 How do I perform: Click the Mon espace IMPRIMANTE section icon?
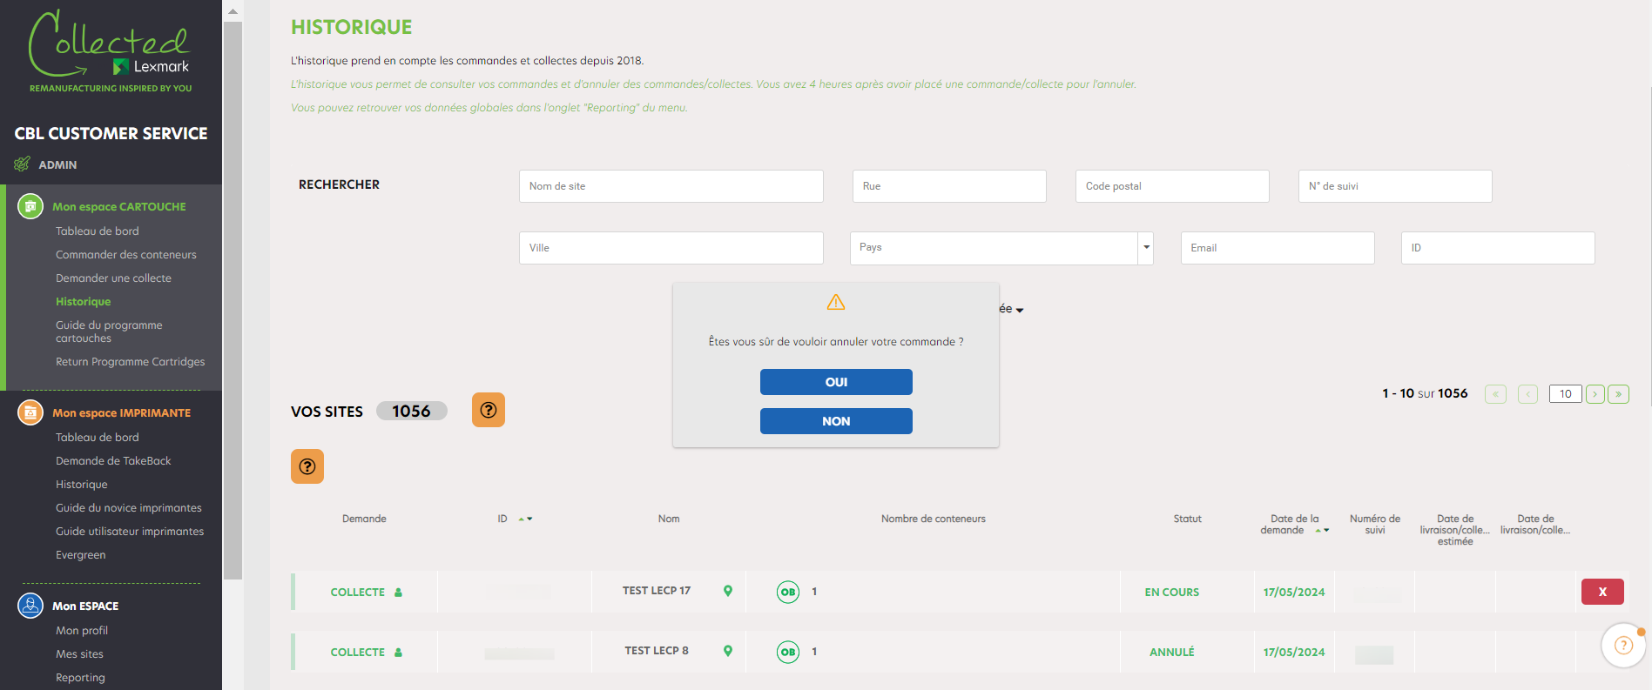[x=30, y=412]
